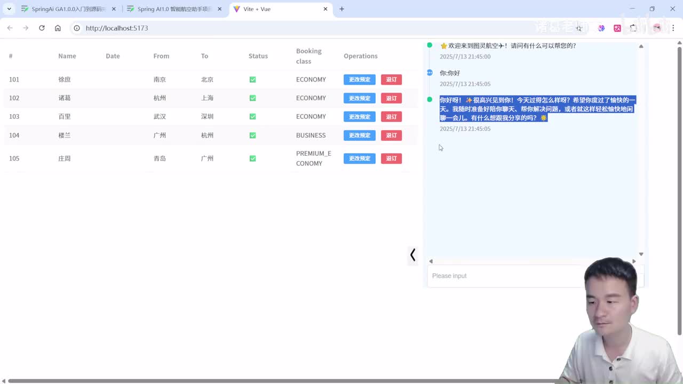
Task: Collapse the chat panel with the arrow
Action: click(412, 255)
